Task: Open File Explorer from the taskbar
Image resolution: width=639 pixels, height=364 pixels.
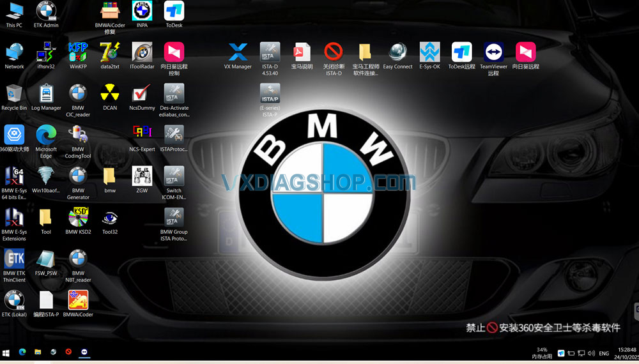Action: (x=38, y=352)
